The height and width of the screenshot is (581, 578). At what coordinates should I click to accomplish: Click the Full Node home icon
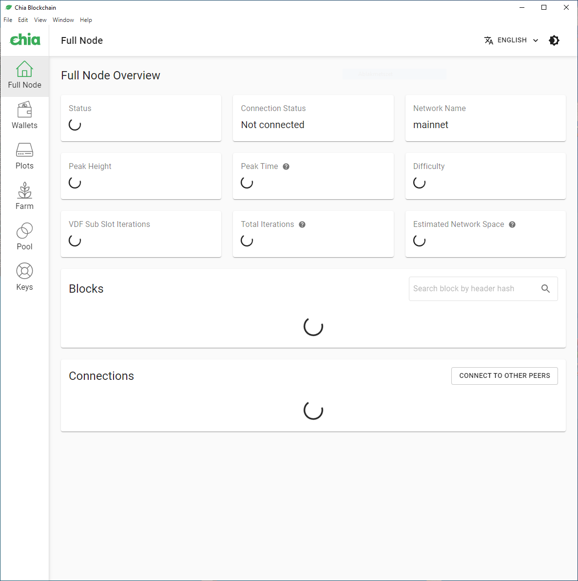point(24,70)
